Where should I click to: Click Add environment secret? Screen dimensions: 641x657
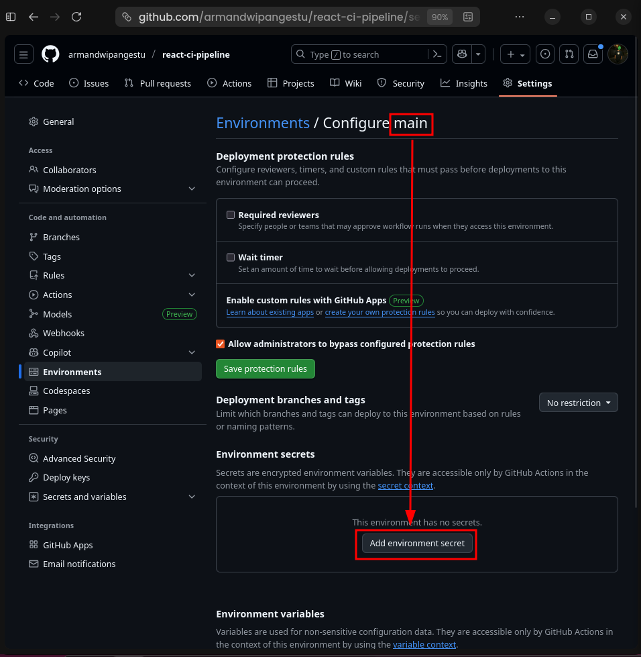(x=416, y=544)
